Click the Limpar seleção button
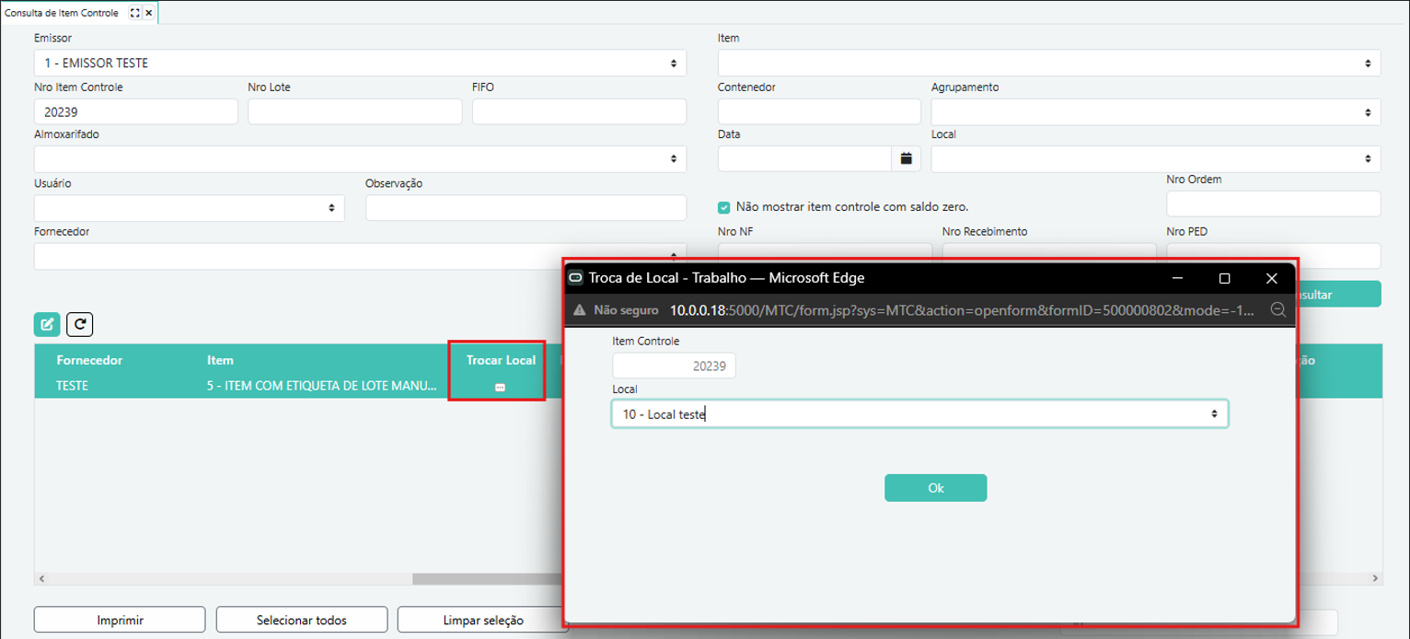 coord(482,620)
